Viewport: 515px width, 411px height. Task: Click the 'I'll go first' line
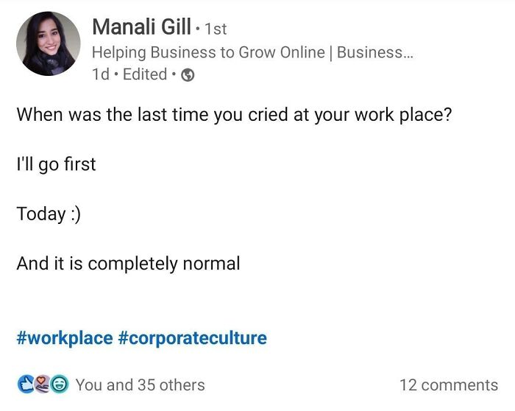57,164
